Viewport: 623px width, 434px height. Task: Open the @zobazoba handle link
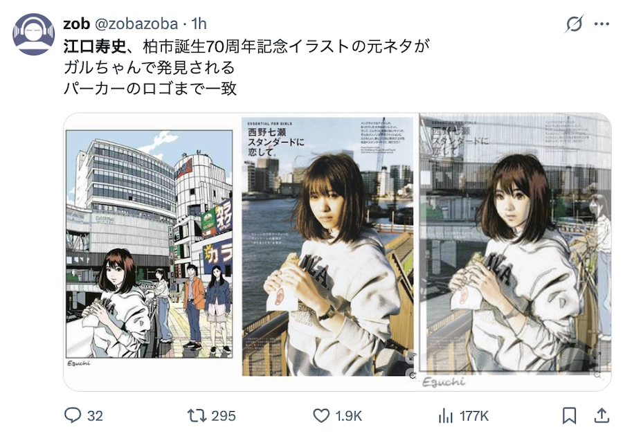click(x=136, y=24)
